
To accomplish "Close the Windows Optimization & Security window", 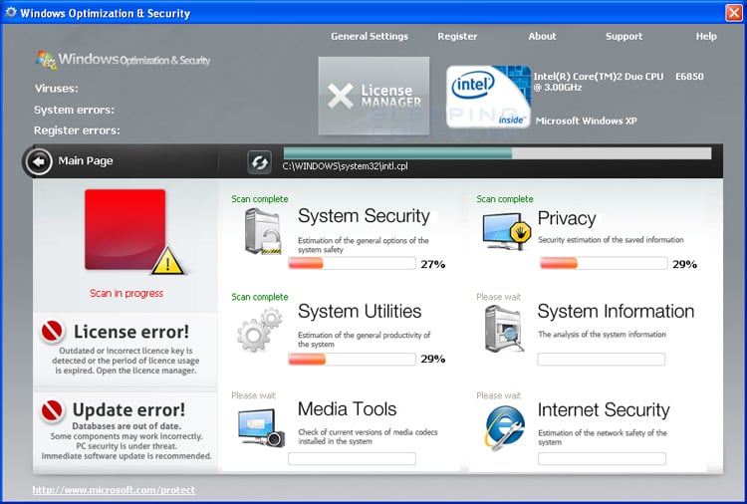I will click(734, 12).
